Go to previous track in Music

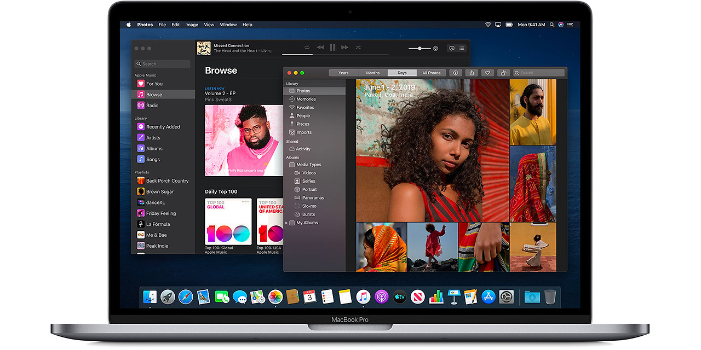(320, 48)
